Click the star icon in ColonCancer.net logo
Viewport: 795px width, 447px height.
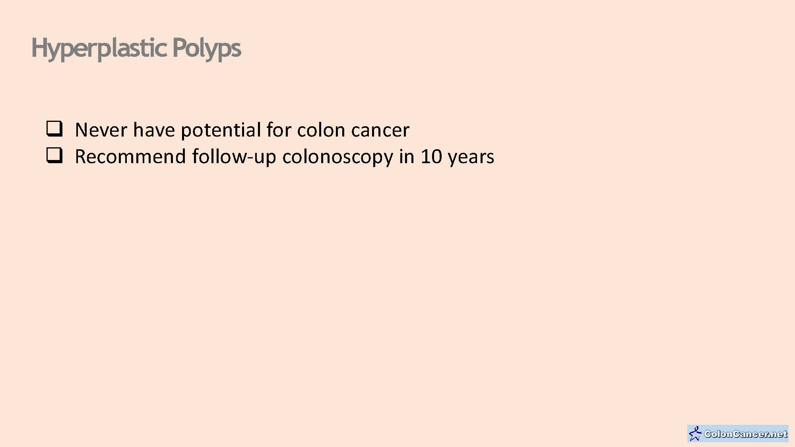point(695,434)
